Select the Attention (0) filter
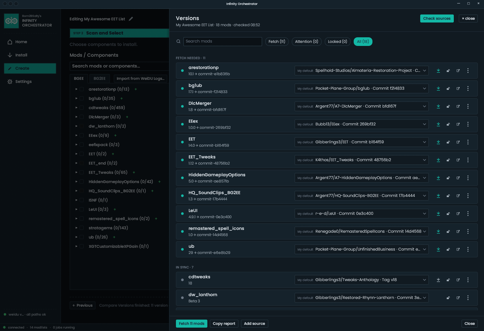This screenshot has height=331, width=484. tap(306, 42)
